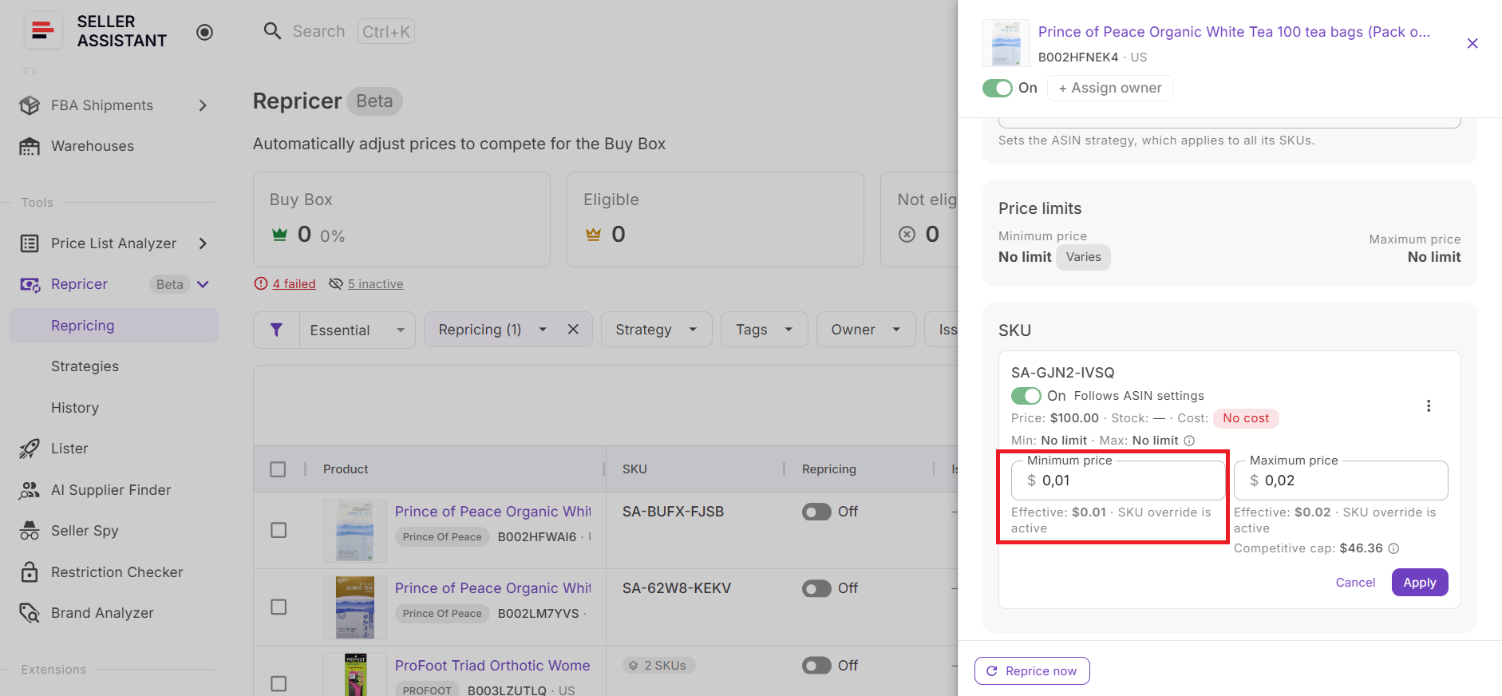Expand Price List Analyzer submenu chevron
This screenshot has width=1502, height=696.
point(203,243)
